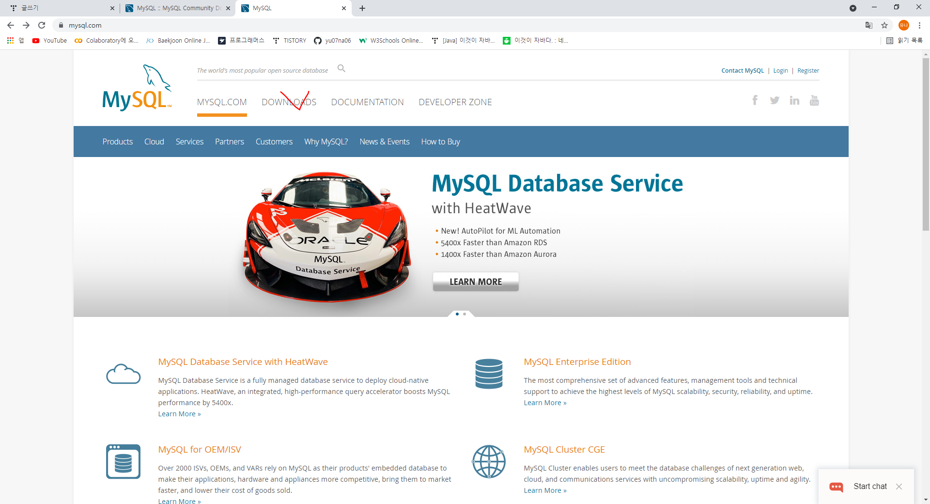930x504 pixels.
Task: Open the yu07na06 GitHub bookmark
Action: (332, 41)
